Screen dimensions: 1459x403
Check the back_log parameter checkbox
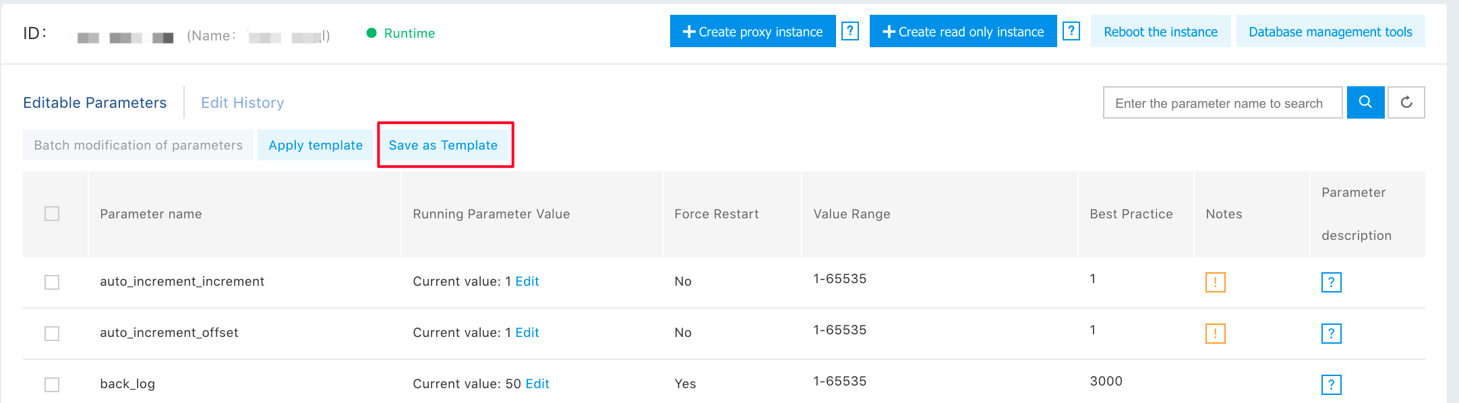(x=52, y=385)
